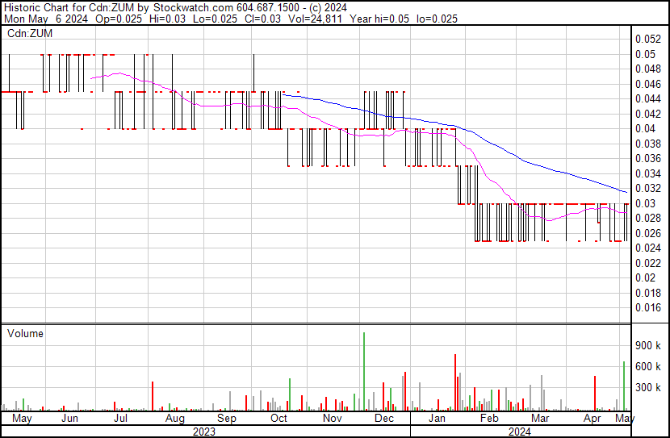Viewport: 670px width, 438px height.
Task: Click the tall red volume bar in April
Action: tap(595, 393)
